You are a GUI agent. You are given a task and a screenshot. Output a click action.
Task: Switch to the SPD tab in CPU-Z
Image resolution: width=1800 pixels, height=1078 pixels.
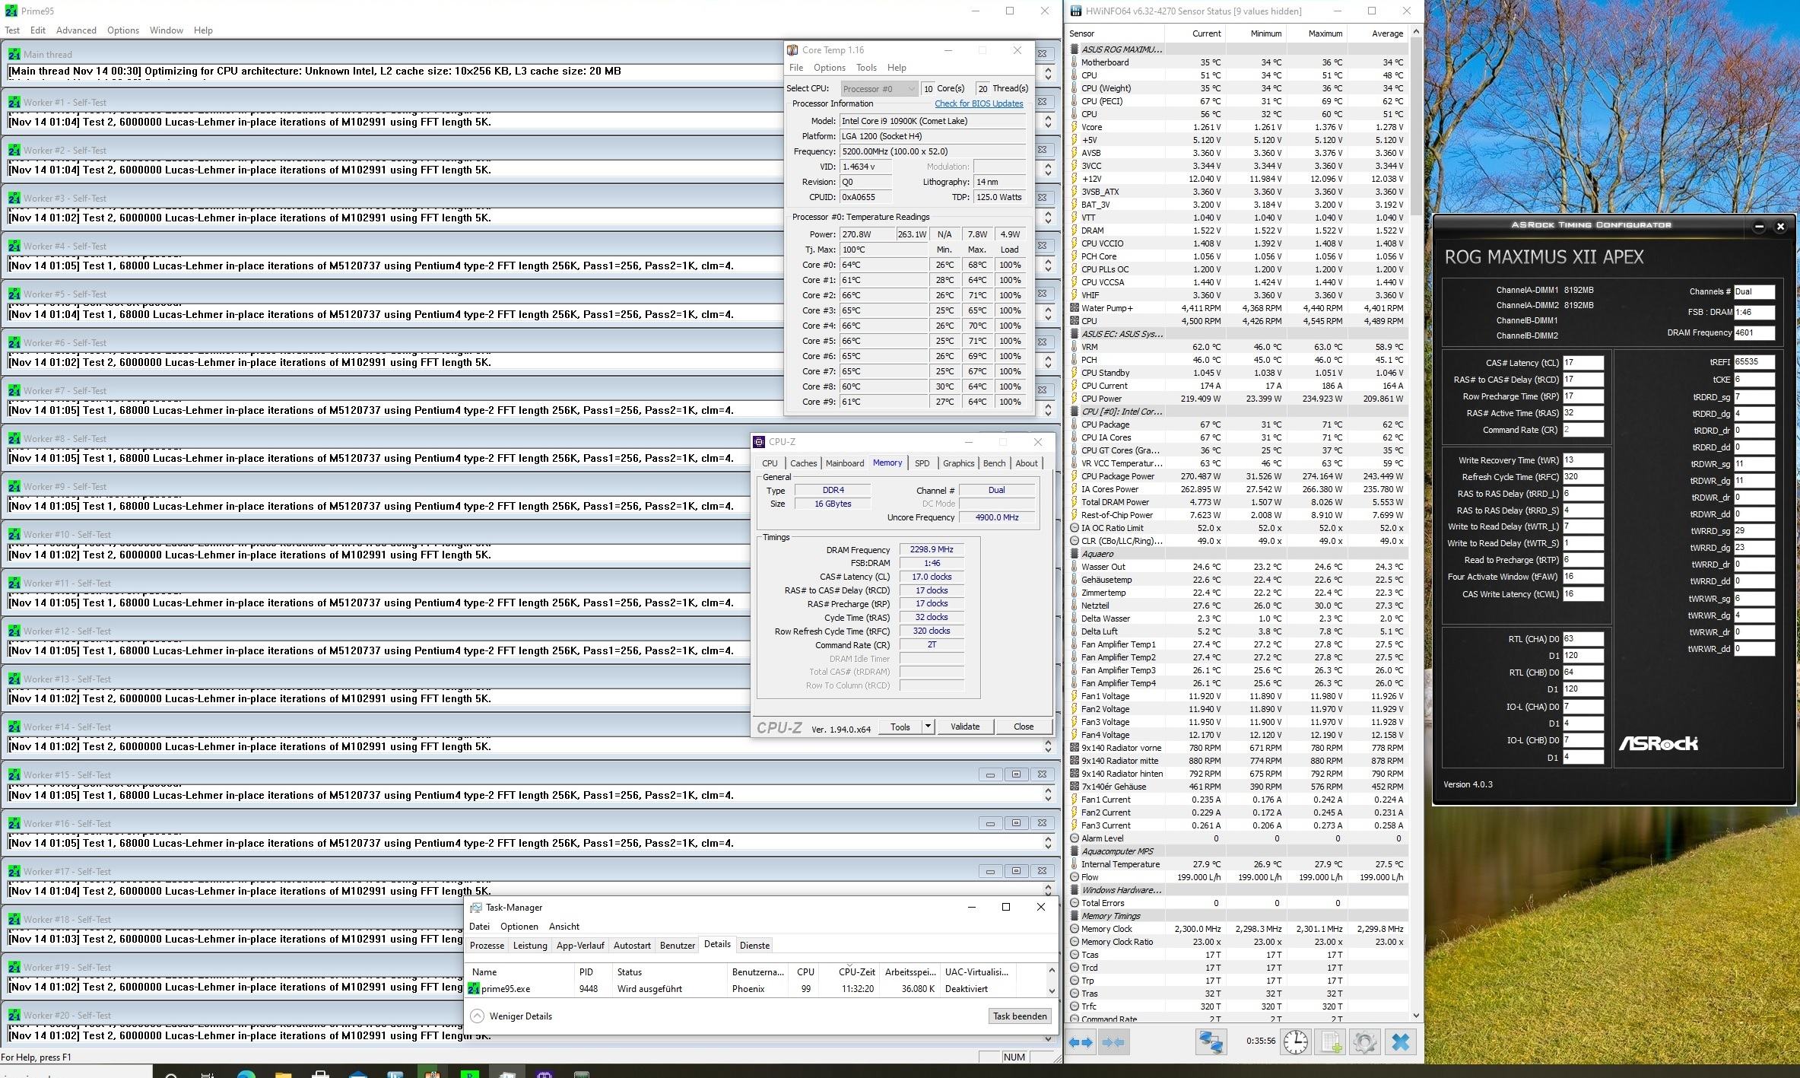tap(922, 463)
